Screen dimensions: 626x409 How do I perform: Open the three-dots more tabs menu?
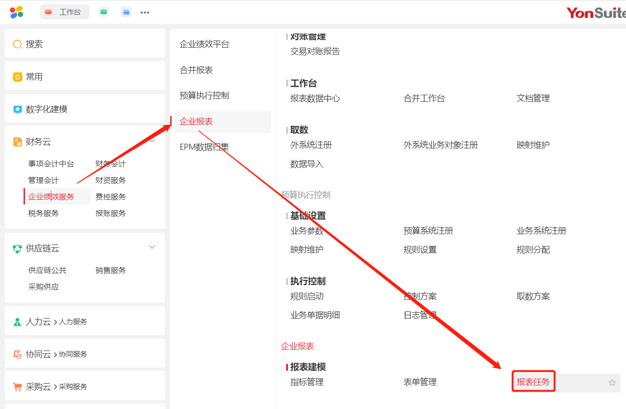[x=145, y=13]
